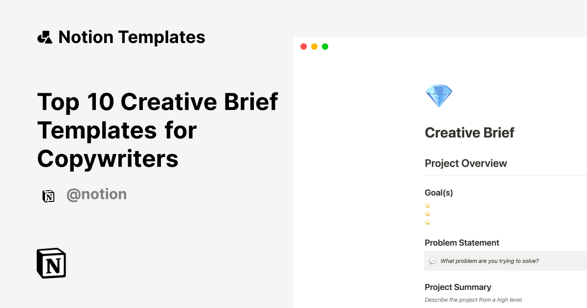The height and width of the screenshot is (308, 587).
Task: Select the third star emoji under Goal(s)
Action: pyautogui.click(x=428, y=222)
